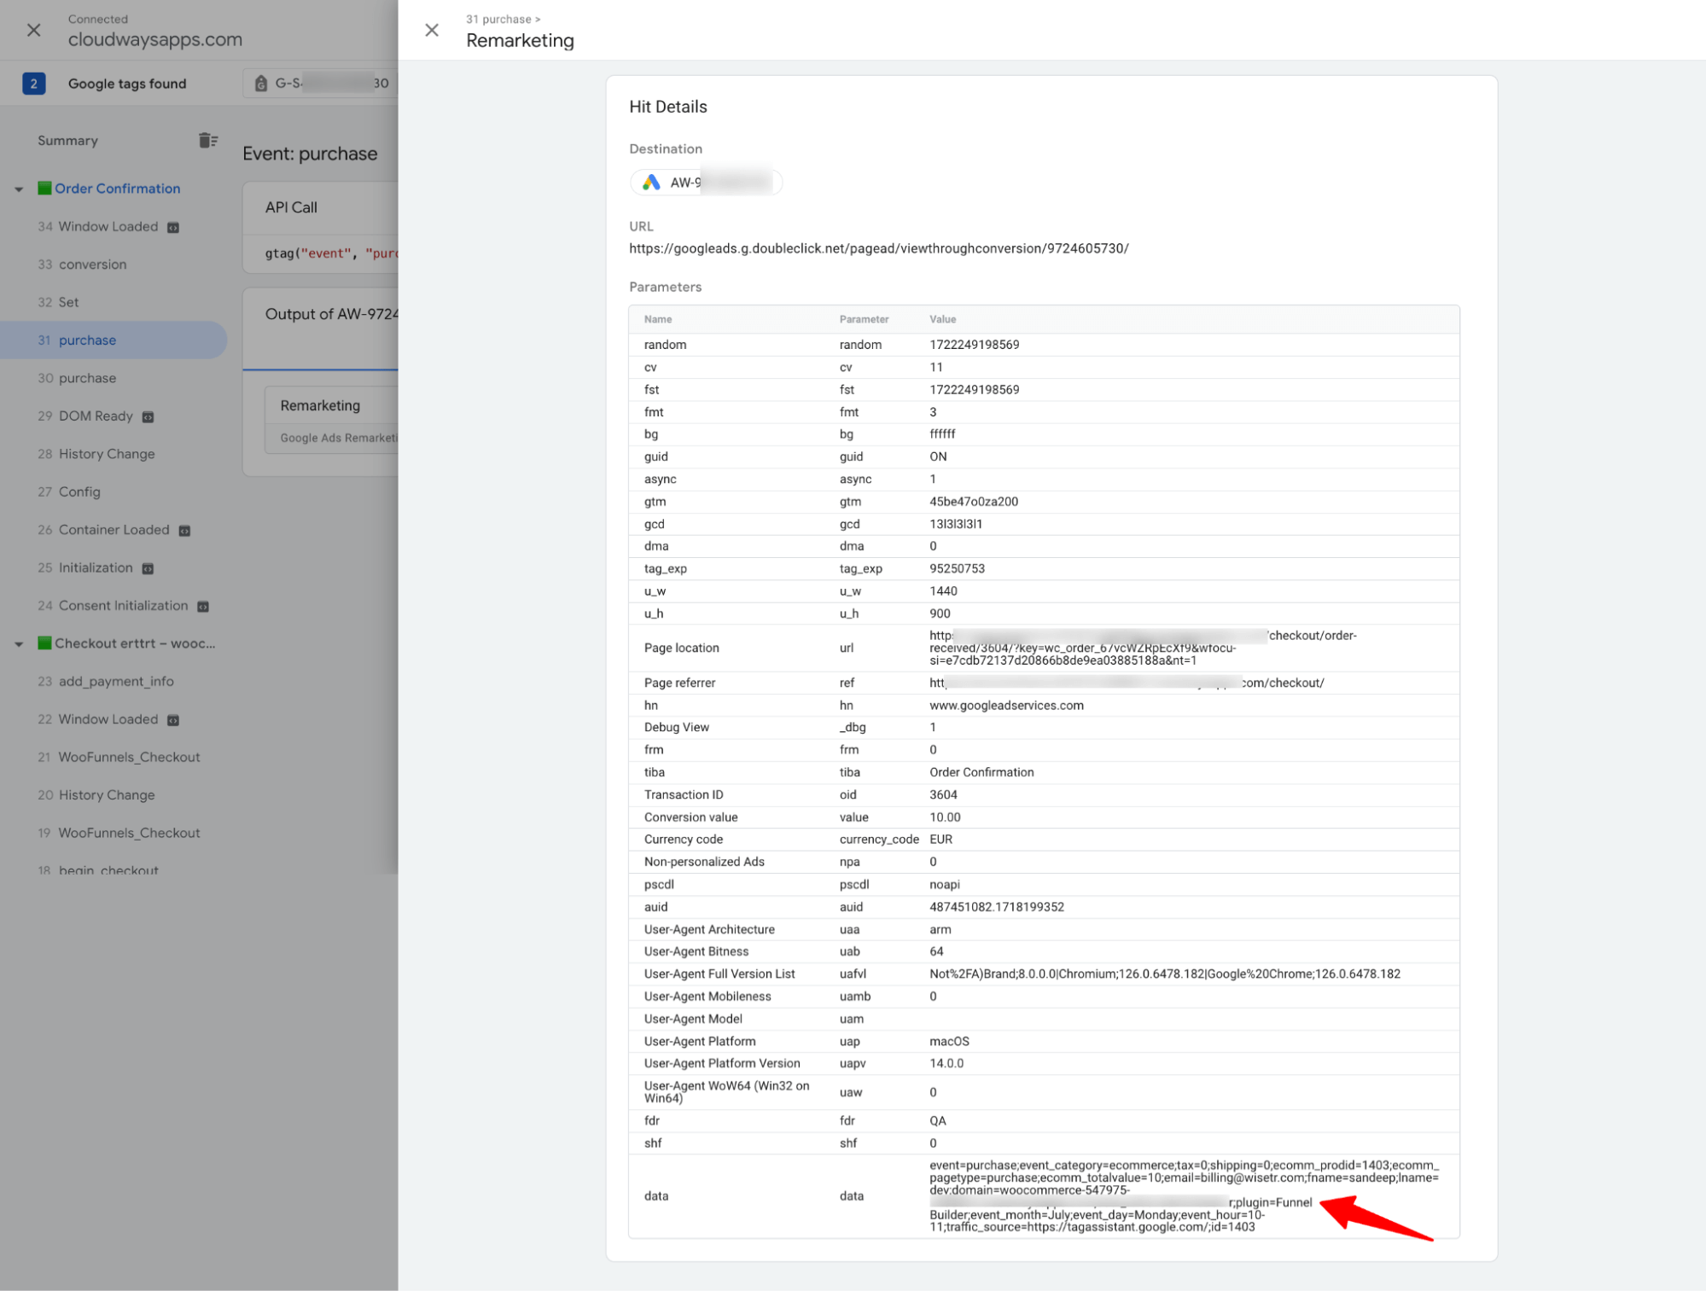Select event 22 Window Loaded
Screen dimensions: 1706x1291
click(x=98, y=719)
